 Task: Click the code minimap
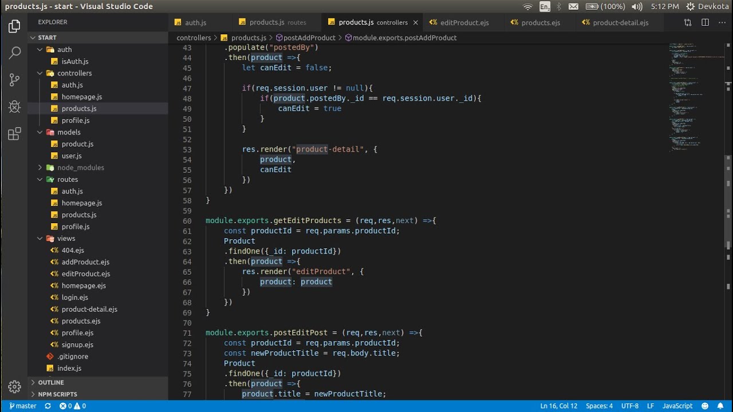(x=697, y=97)
